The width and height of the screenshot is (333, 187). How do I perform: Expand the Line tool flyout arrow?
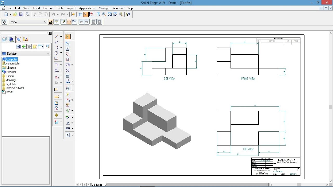61,37
